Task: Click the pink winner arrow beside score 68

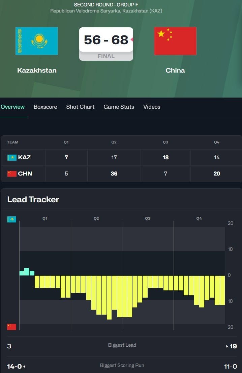Action: [132, 40]
